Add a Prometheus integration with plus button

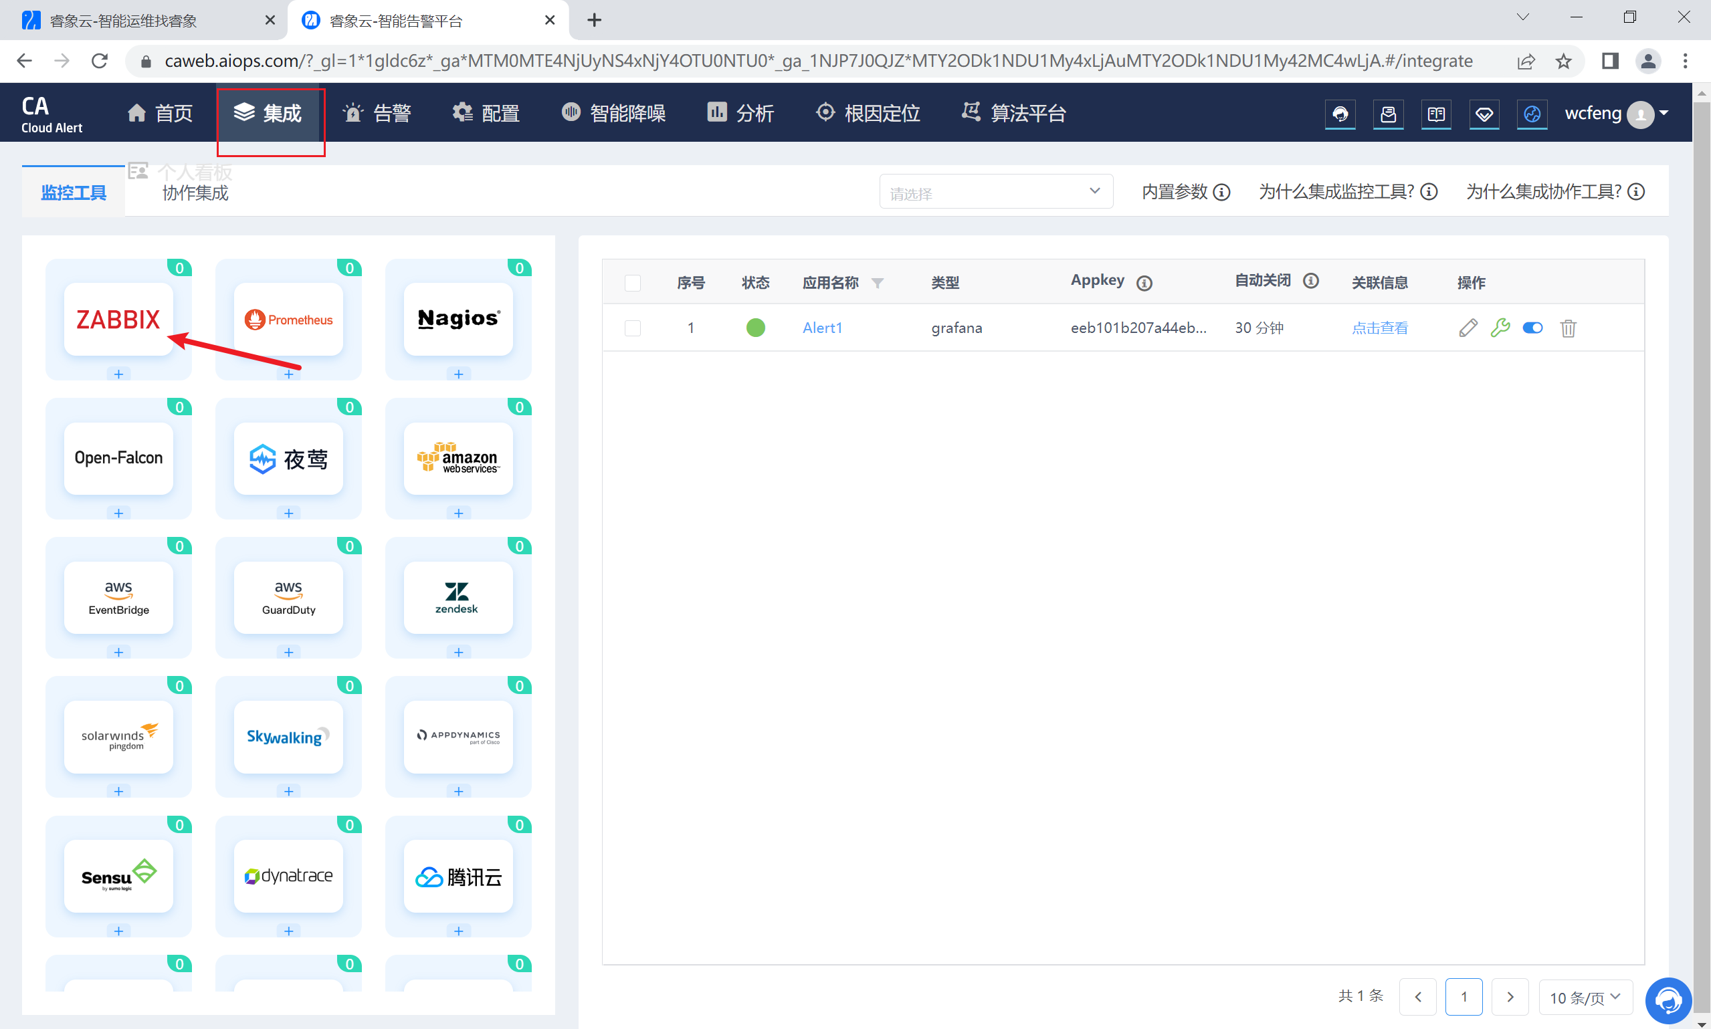tap(288, 374)
